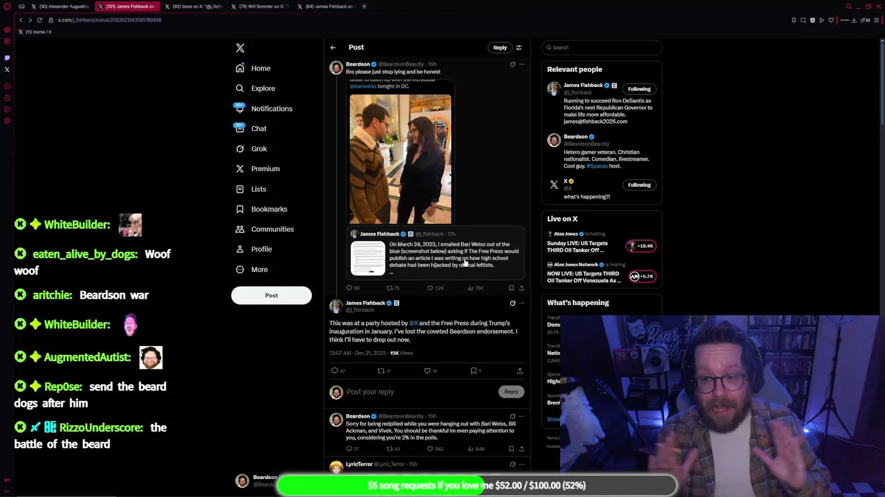Open browser downloads icon
The image size is (885, 497).
[854, 20]
